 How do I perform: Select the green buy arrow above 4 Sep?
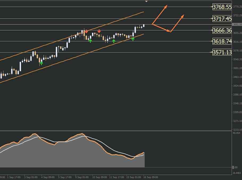[41, 63]
